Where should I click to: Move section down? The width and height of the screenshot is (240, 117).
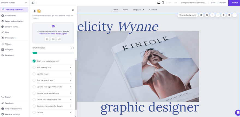[218, 15]
